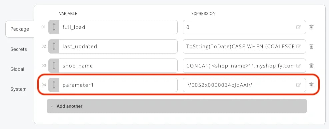
Task: Switch to the Secrets tab
Action: point(19,49)
